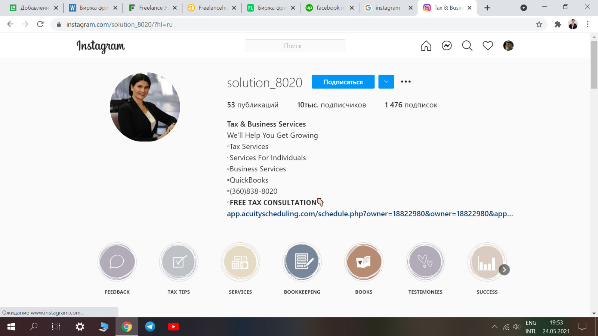Open Task View on taskbar
Viewport: 598px width, 336px height.
pyautogui.click(x=56, y=327)
